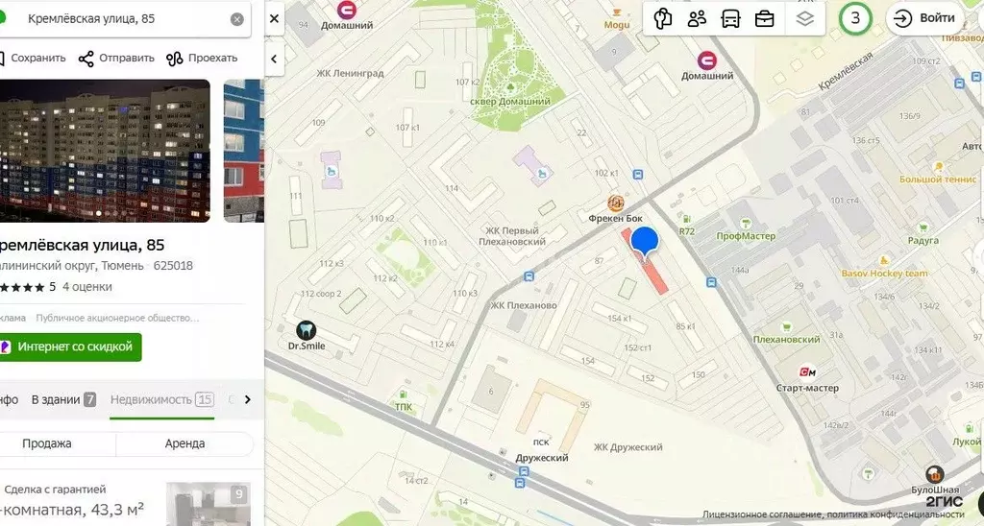Click the ЖК Плеханово map label
Screen dimensions: 984x526
[x=524, y=306]
